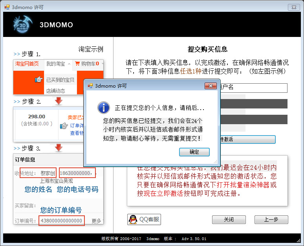304x246 pixels.
Task: Click the 您的电话号码 label
Action: 77,189
